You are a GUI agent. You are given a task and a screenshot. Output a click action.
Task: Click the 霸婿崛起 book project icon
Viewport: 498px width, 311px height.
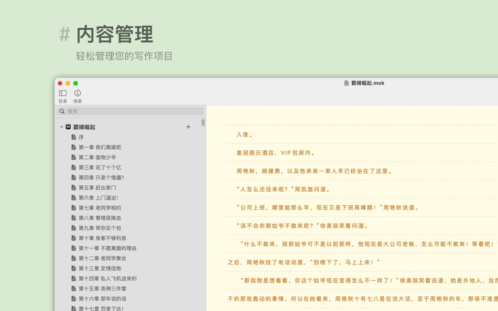point(68,127)
